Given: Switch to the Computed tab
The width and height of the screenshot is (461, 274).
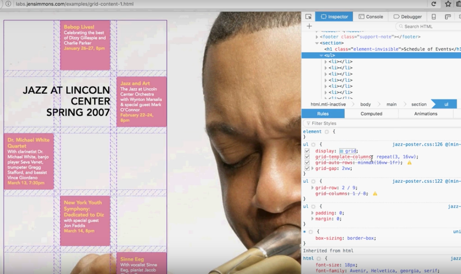Looking at the screenshot, I should pyautogui.click(x=372, y=114).
